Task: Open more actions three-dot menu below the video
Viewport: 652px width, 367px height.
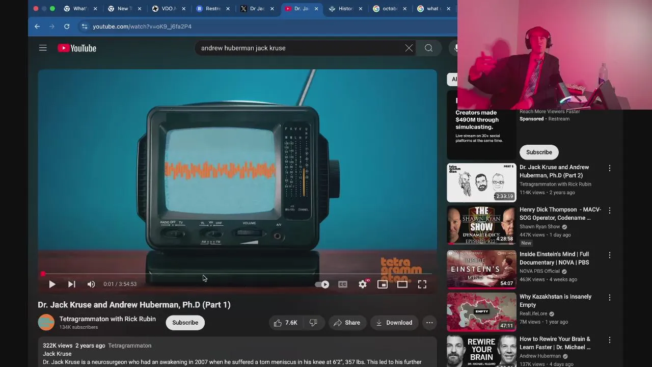Action: pyautogui.click(x=429, y=323)
